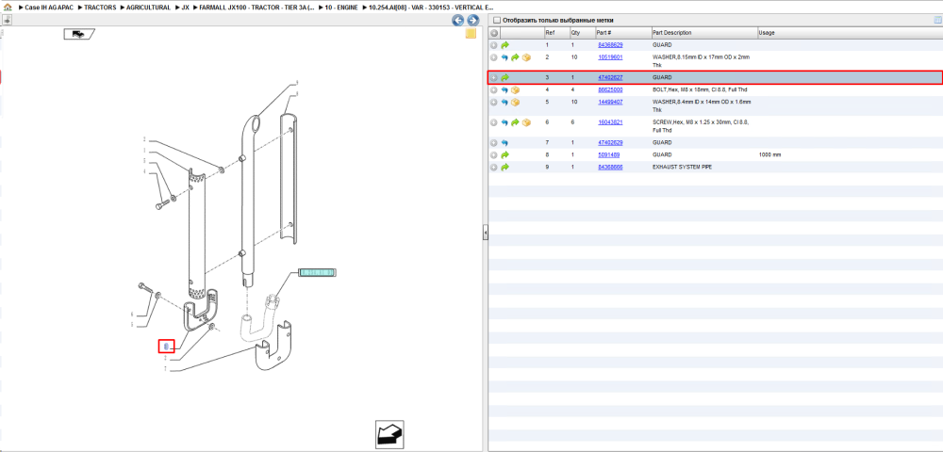This screenshot has width=943, height=452.
Task: Open part number link 86625000
Action: pos(610,89)
